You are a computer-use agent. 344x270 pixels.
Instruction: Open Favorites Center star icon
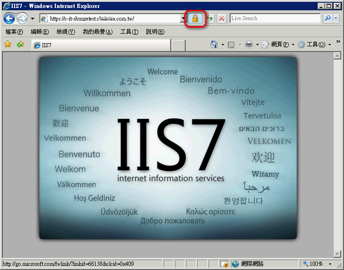(7, 44)
